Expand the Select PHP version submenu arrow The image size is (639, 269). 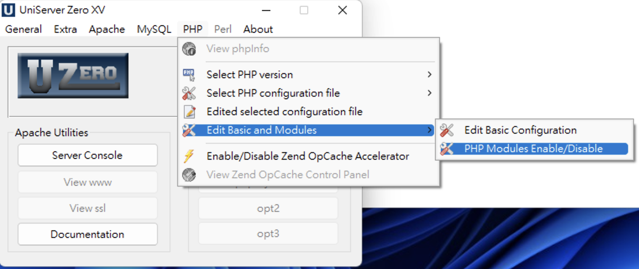click(x=429, y=75)
